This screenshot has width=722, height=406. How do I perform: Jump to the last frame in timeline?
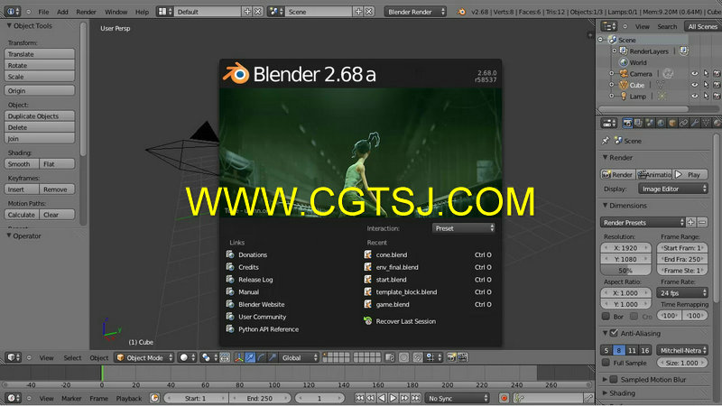(416, 398)
